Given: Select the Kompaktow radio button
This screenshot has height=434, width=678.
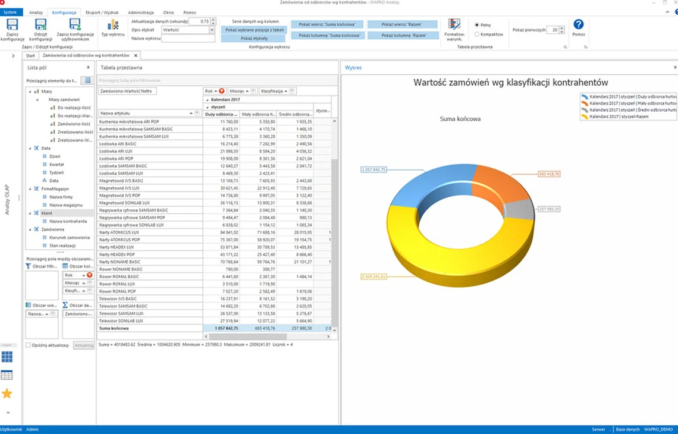Looking at the screenshot, I should 476,34.
